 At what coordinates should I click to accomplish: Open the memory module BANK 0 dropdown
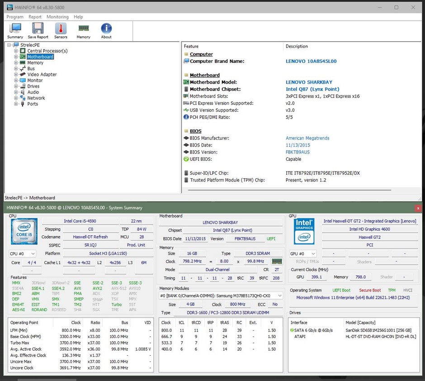[x=221, y=295]
